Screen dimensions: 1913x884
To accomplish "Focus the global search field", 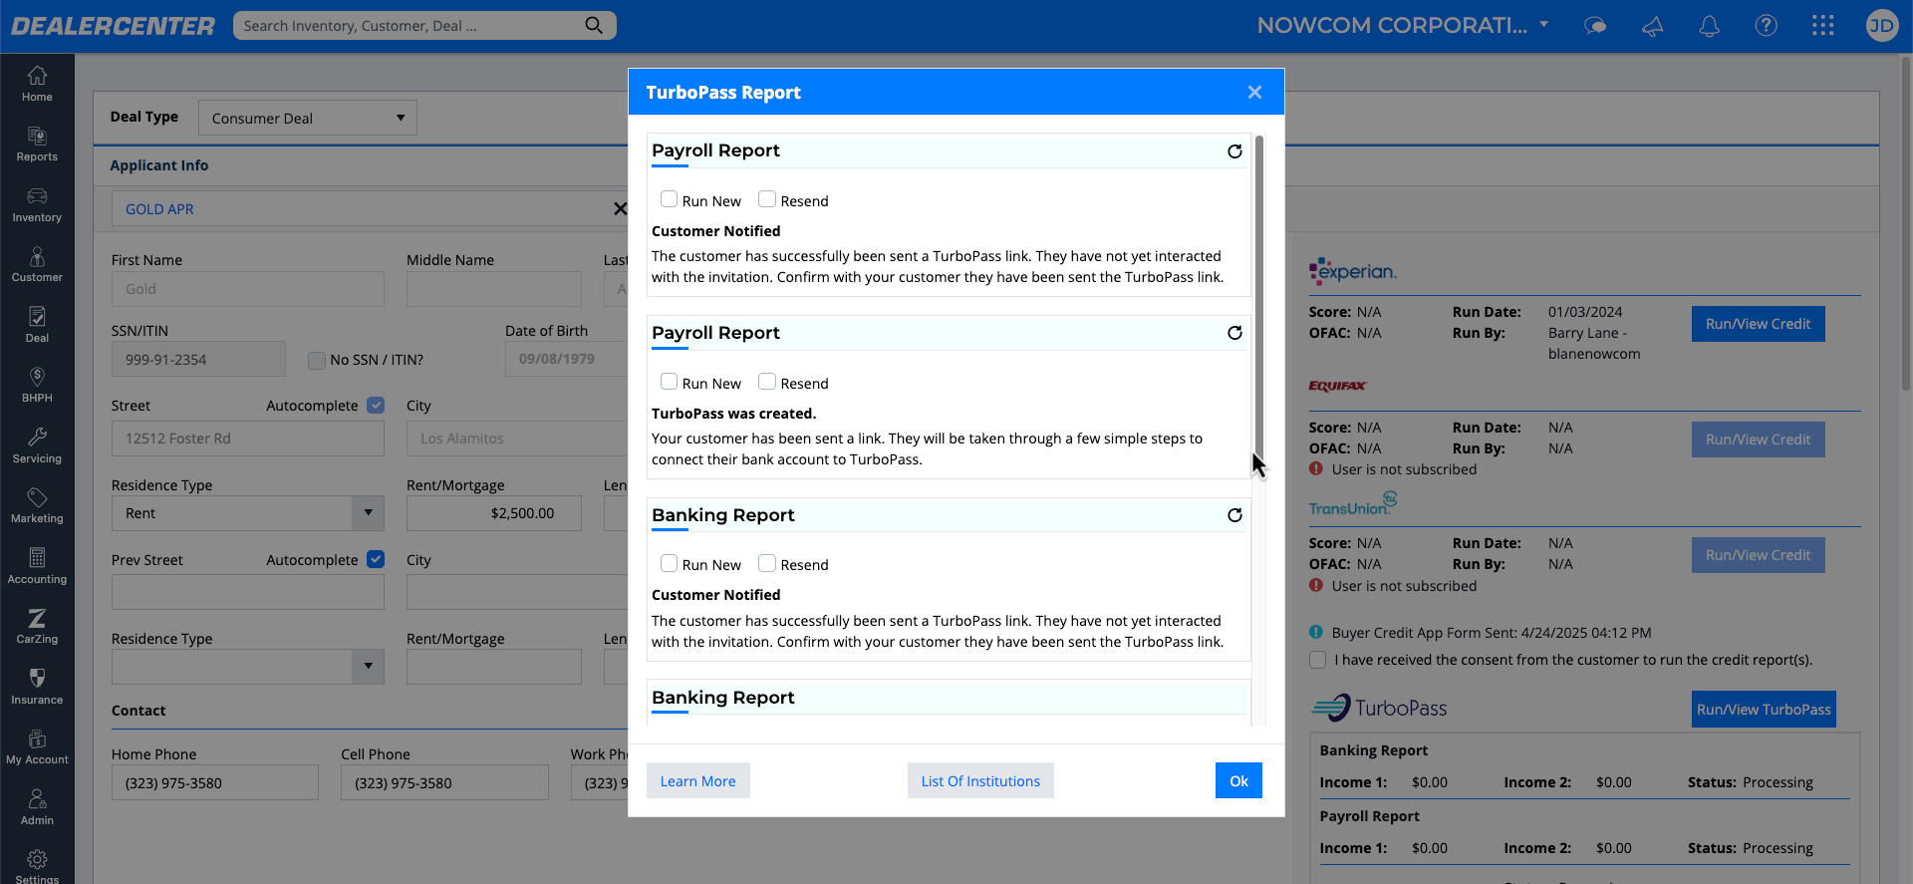I will click(x=409, y=25).
